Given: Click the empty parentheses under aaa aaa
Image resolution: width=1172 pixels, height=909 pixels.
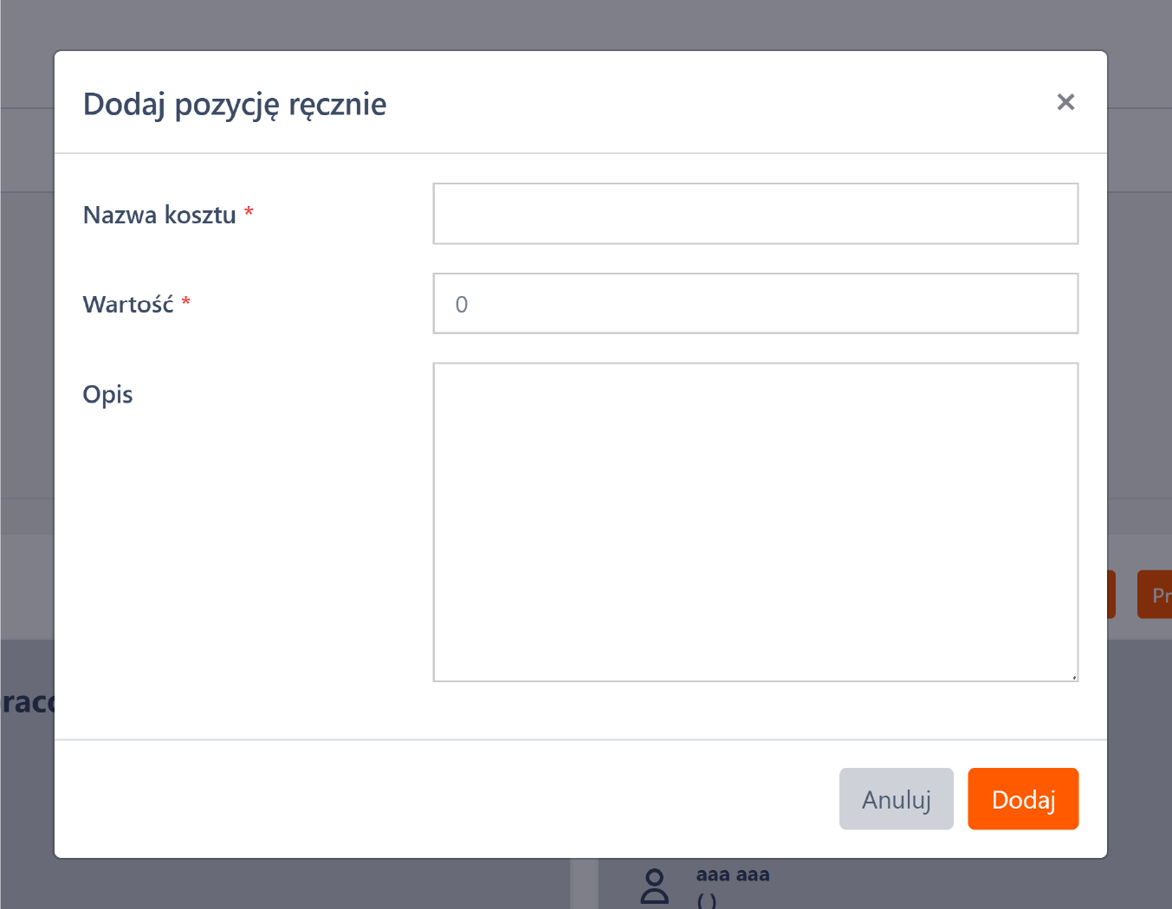Looking at the screenshot, I should (x=707, y=900).
